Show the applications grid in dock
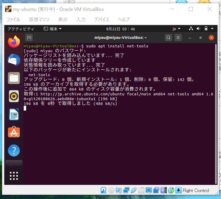Screen dimensions: 221x199 pyautogui.click(x=14, y=176)
